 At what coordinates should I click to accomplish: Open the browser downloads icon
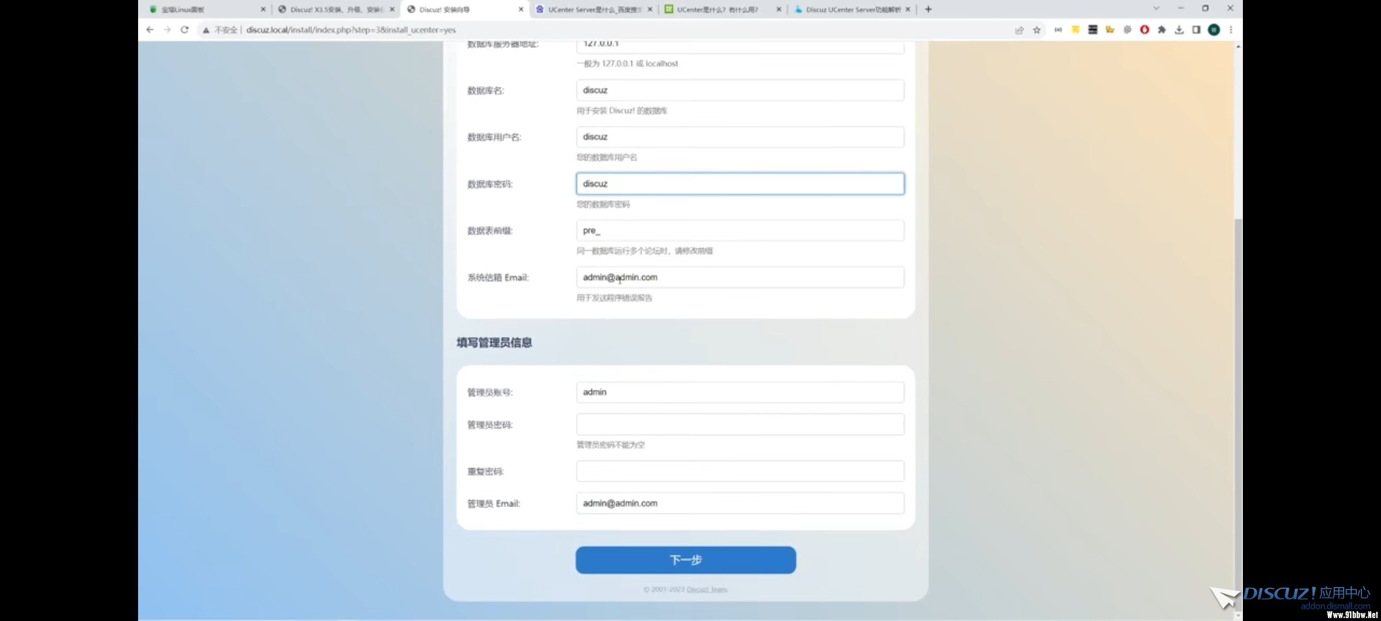[x=1179, y=30]
